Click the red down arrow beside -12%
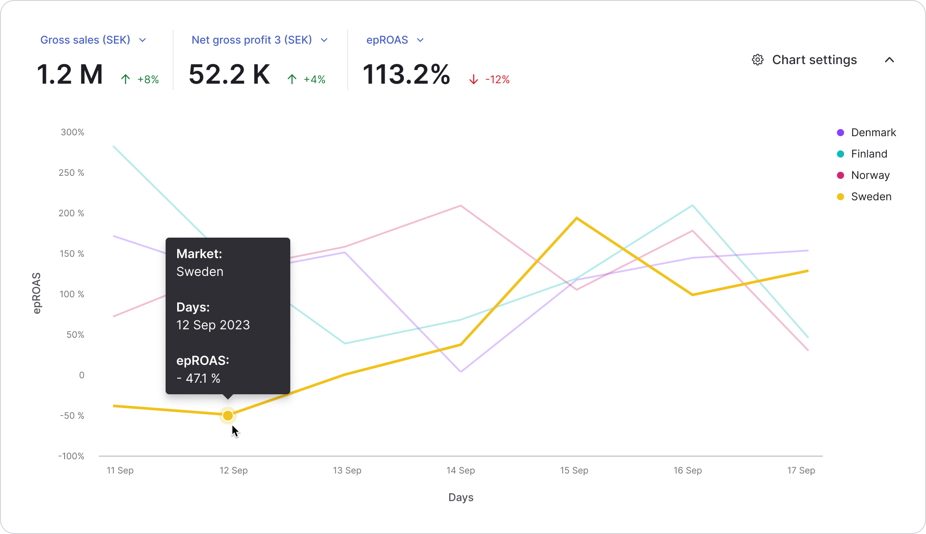926x534 pixels. coord(474,79)
